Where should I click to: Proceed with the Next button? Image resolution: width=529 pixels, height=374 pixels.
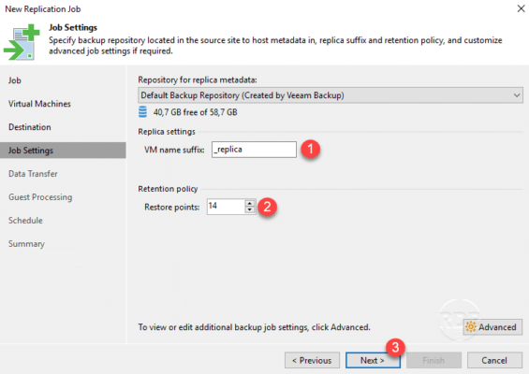pyautogui.click(x=373, y=360)
